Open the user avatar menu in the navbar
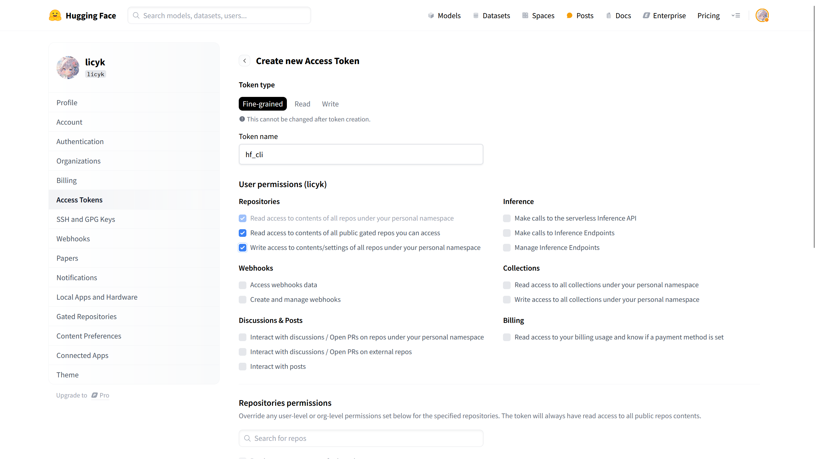 (762, 15)
